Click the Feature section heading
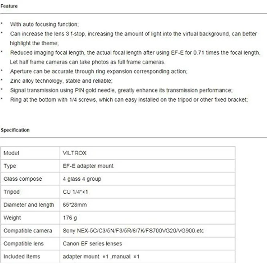 (9, 6)
